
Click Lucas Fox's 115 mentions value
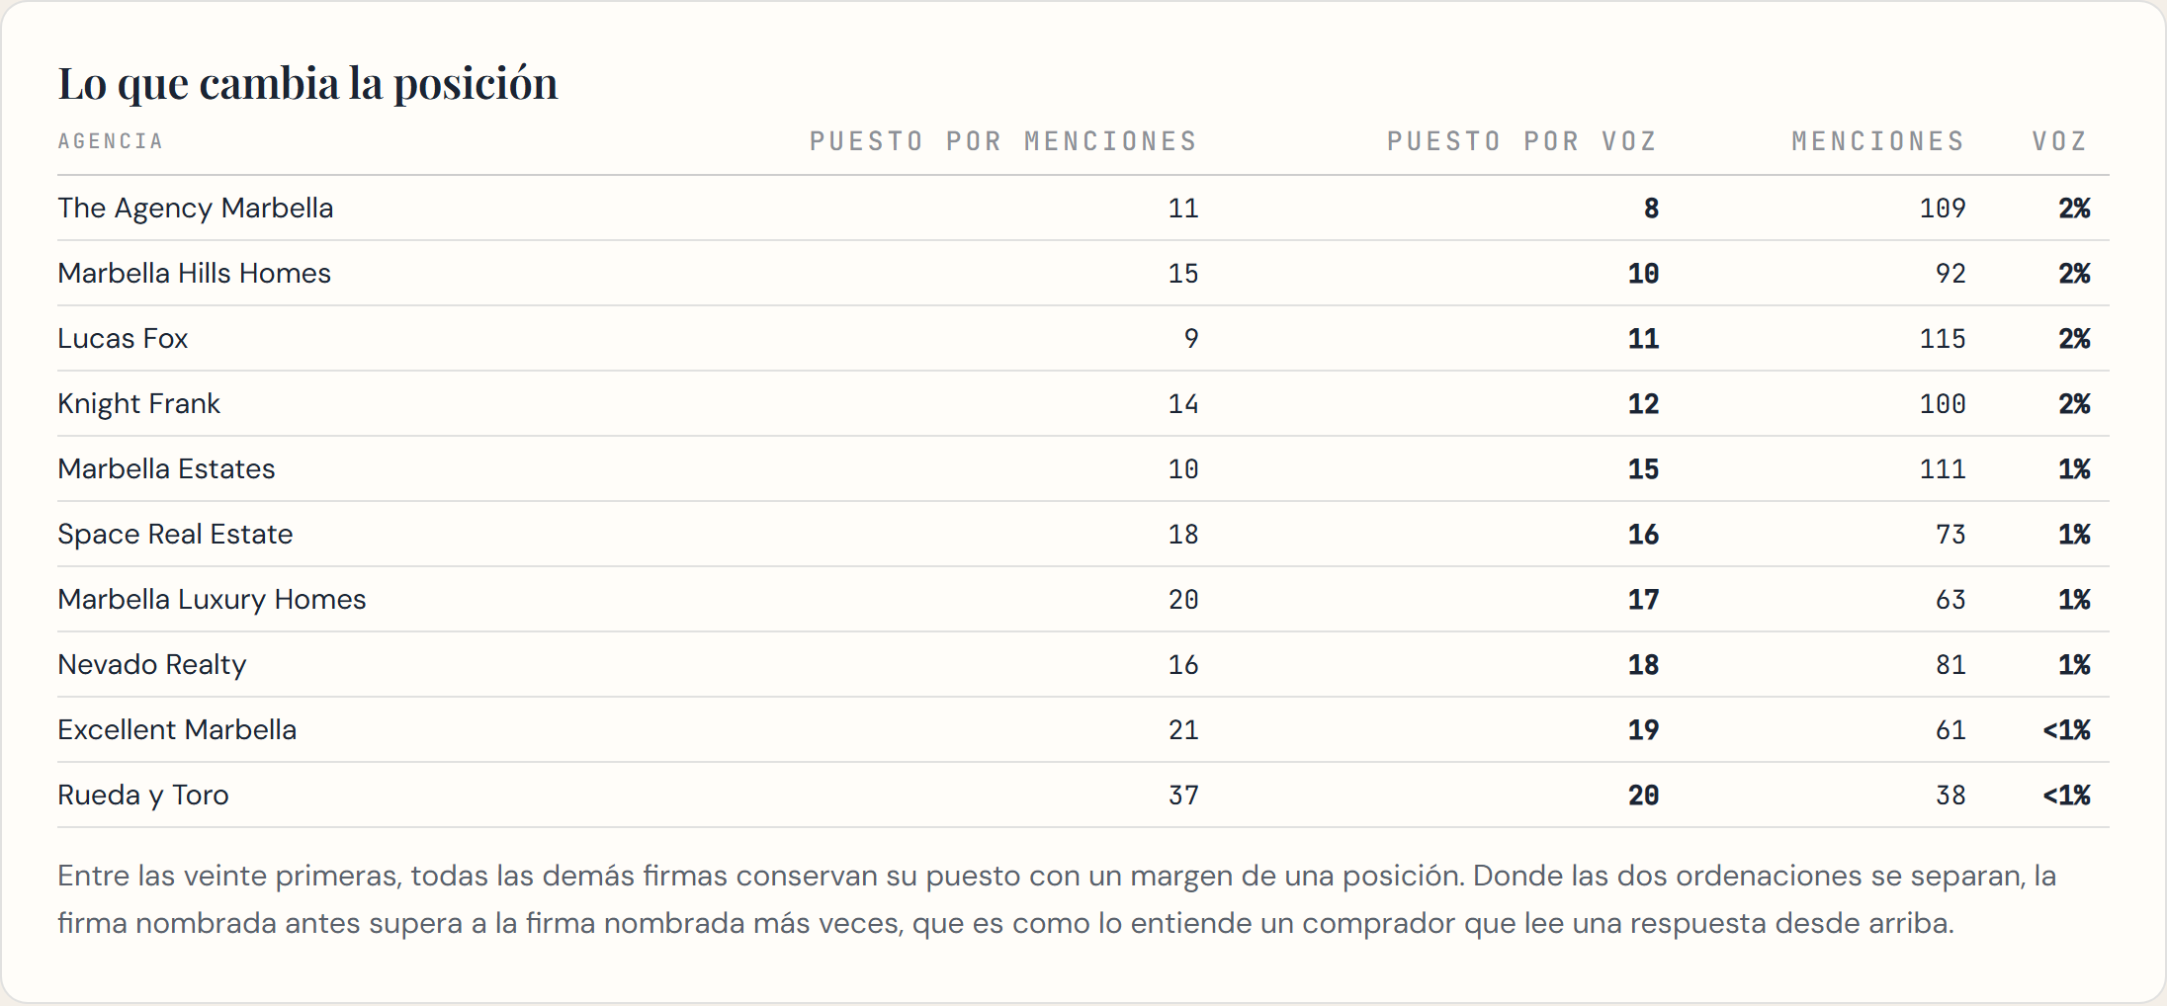point(1943,339)
